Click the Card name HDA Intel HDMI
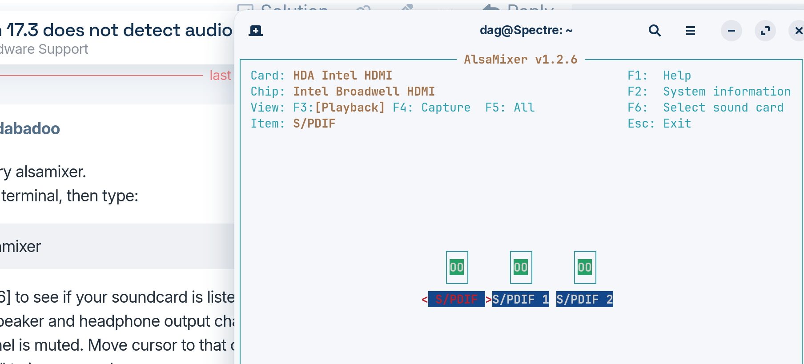This screenshot has height=364, width=804. point(342,76)
